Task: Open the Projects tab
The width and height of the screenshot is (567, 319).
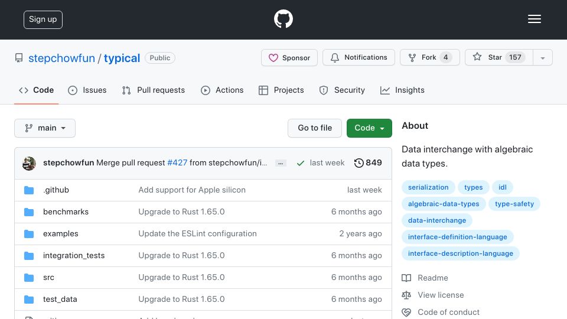Action: [x=281, y=90]
